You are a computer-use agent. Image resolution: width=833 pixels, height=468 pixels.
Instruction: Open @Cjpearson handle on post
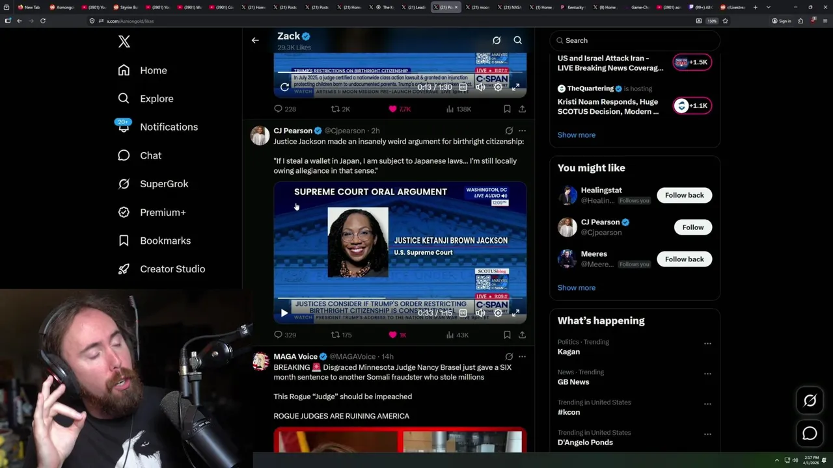(x=345, y=131)
